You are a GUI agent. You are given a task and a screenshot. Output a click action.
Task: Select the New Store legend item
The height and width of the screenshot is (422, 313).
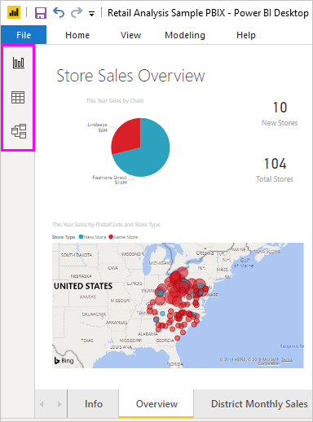(x=92, y=237)
